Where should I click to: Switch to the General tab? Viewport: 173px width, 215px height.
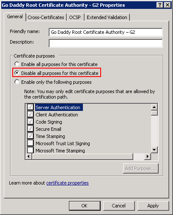(x=15, y=17)
